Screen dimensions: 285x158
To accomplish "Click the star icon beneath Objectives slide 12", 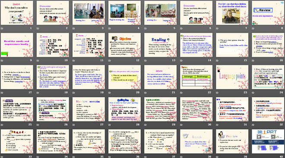I will click(110, 61).
